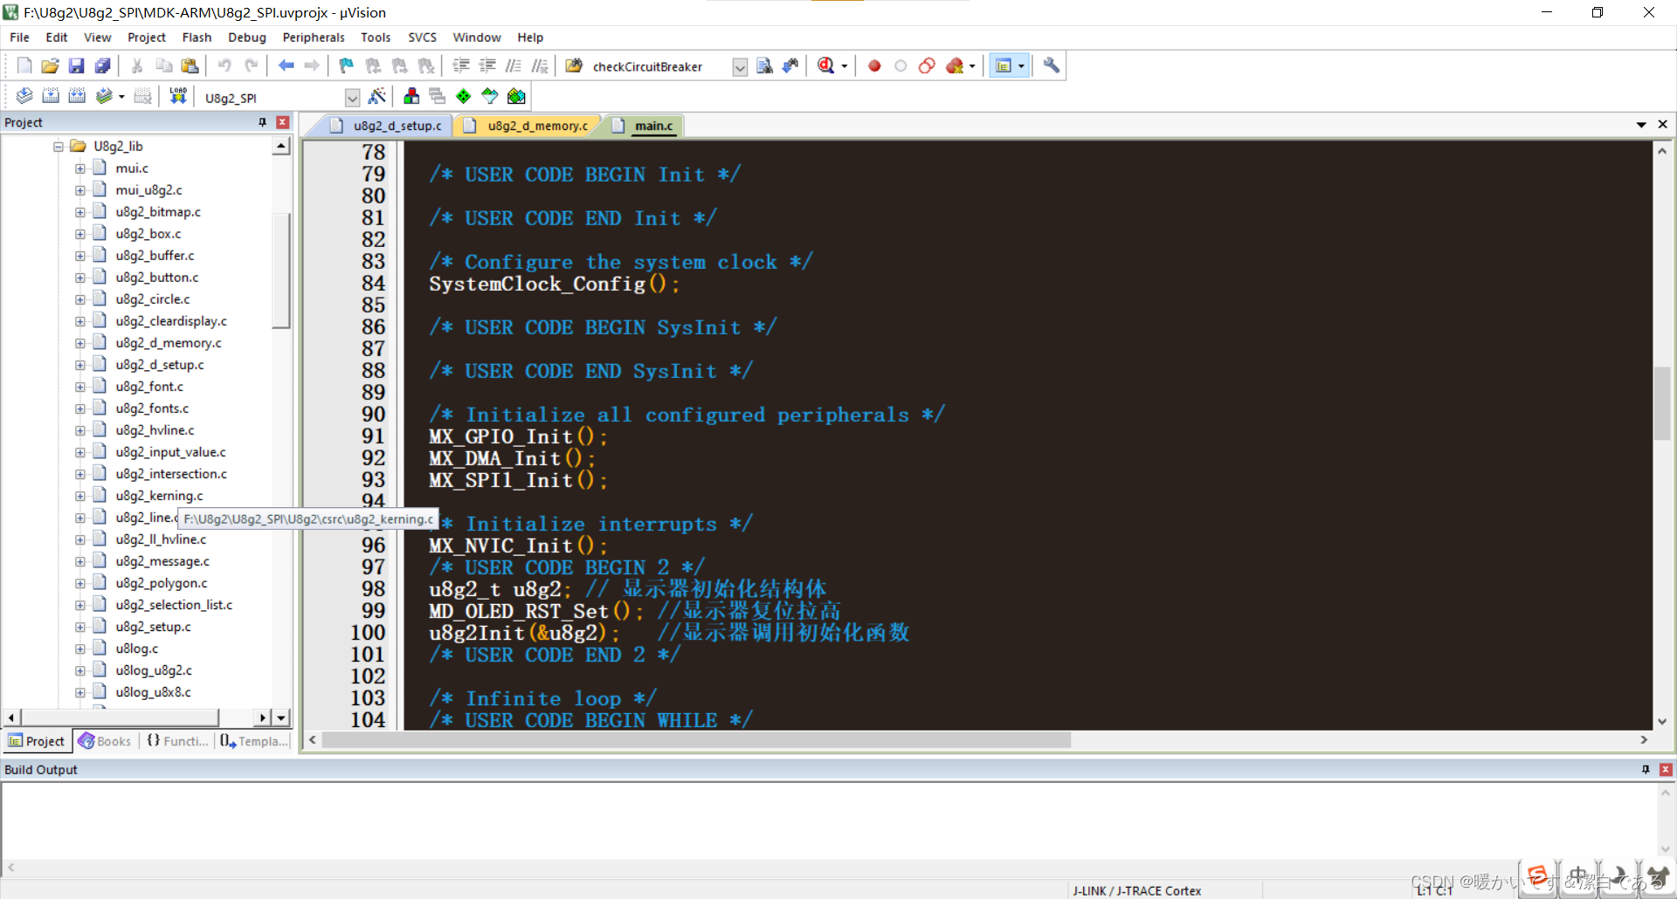Image resolution: width=1677 pixels, height=899 pixels.
Task: Enable/Disable breakpoint on current line
Action: pos(901,65)
